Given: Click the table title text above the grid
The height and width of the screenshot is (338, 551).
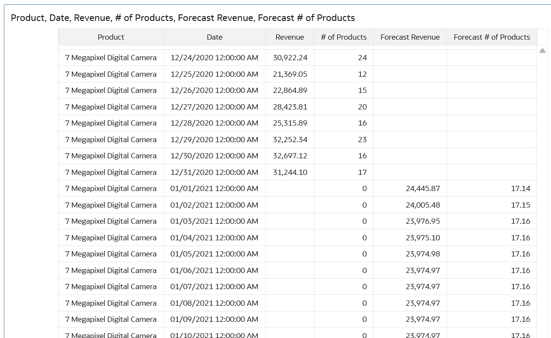Looking at the screenshot, I should (183, 18).
